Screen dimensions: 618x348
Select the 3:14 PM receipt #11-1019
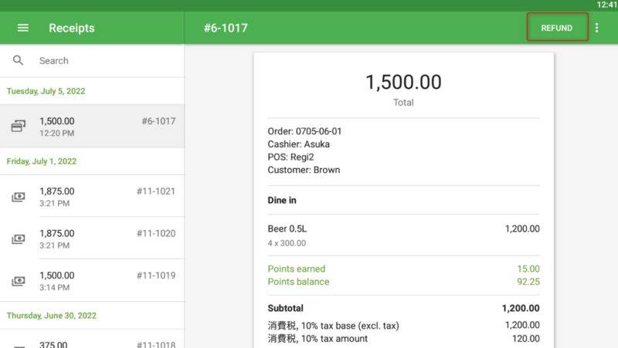point(93,282)
